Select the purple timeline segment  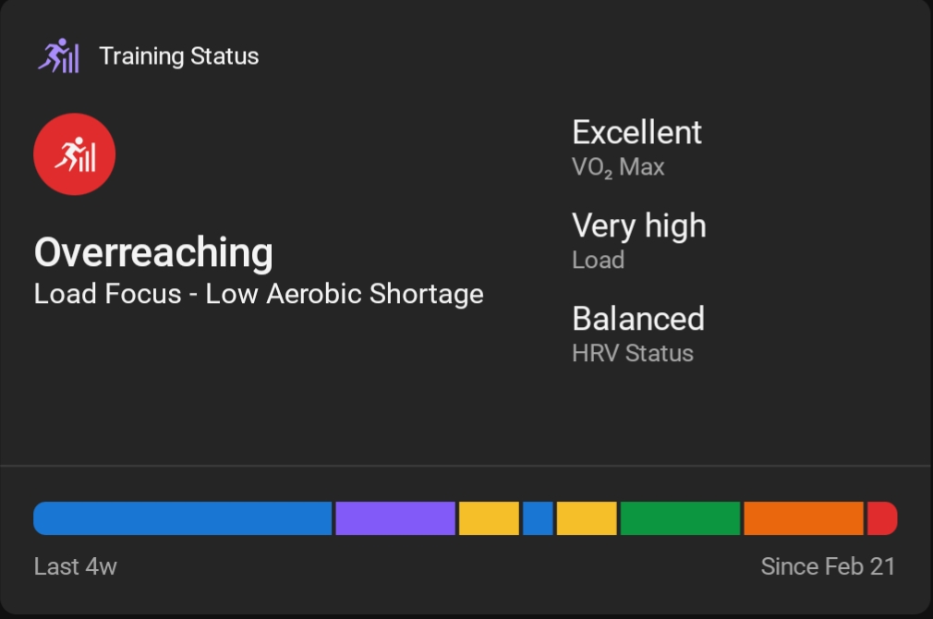395,518
